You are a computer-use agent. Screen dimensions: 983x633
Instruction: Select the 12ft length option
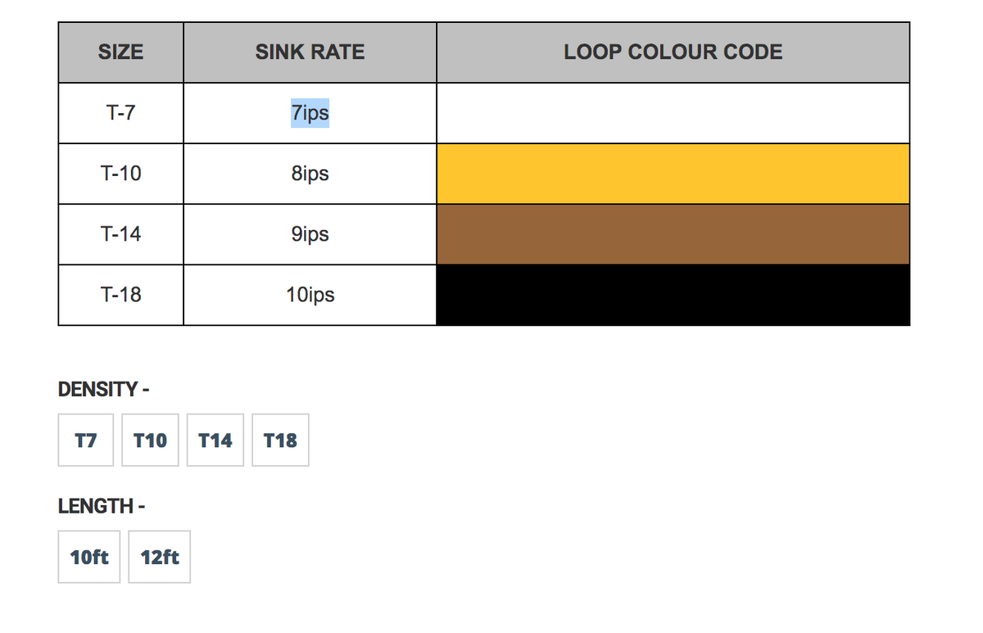coord(160,558)
